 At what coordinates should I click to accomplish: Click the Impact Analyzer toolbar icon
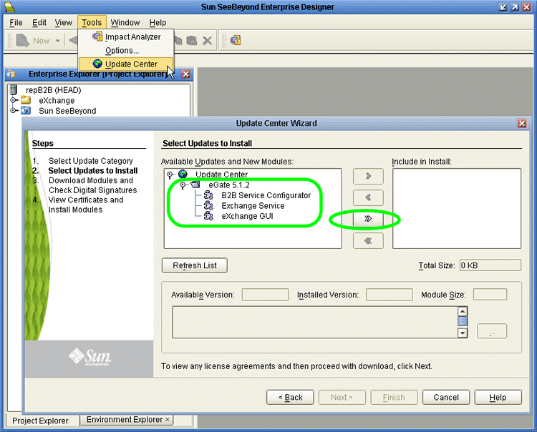tap(236, 40)
